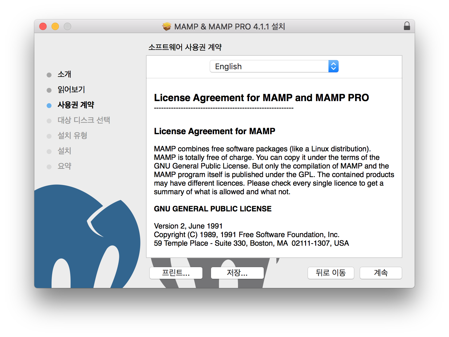Click the package icon beside the window title
Screen dimensions: 449x337
point(167,27)
